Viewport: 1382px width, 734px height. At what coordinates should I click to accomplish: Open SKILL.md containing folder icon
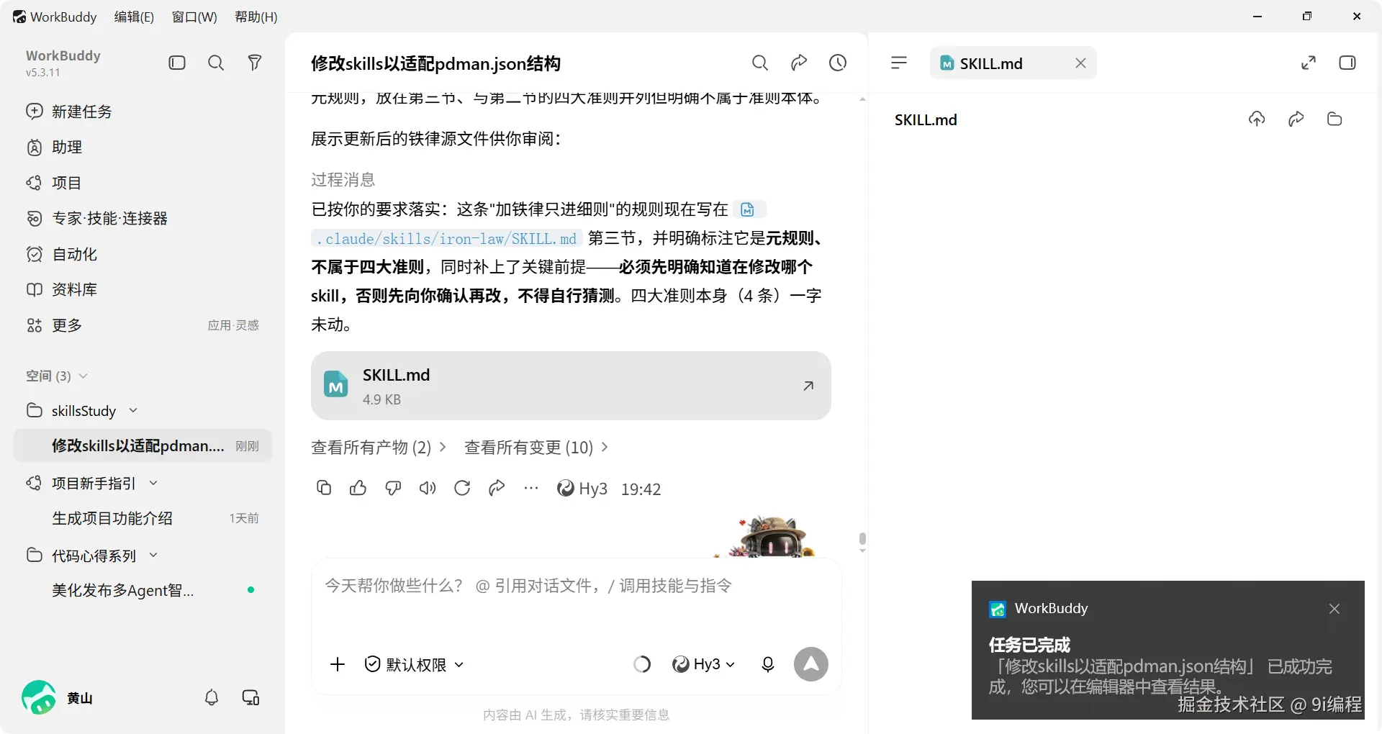coord(1334,119)
